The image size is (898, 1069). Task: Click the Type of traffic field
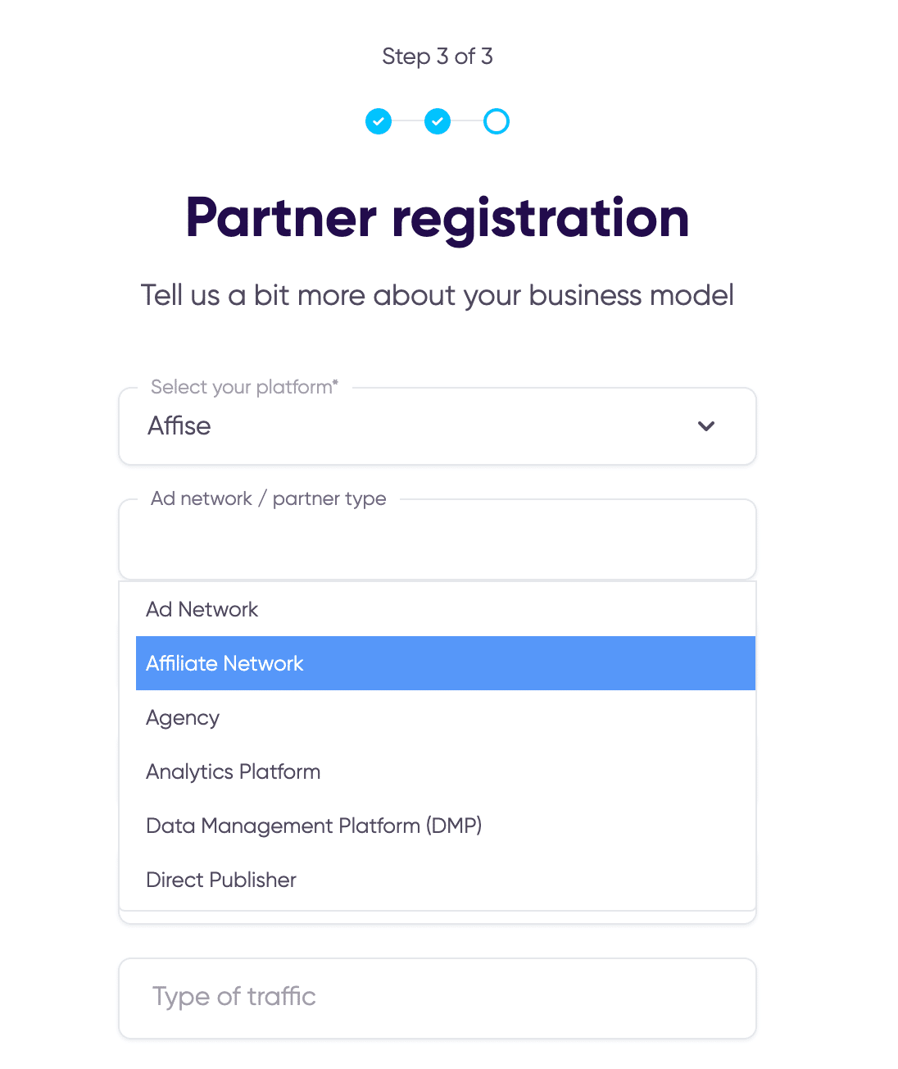pos(437,998)
